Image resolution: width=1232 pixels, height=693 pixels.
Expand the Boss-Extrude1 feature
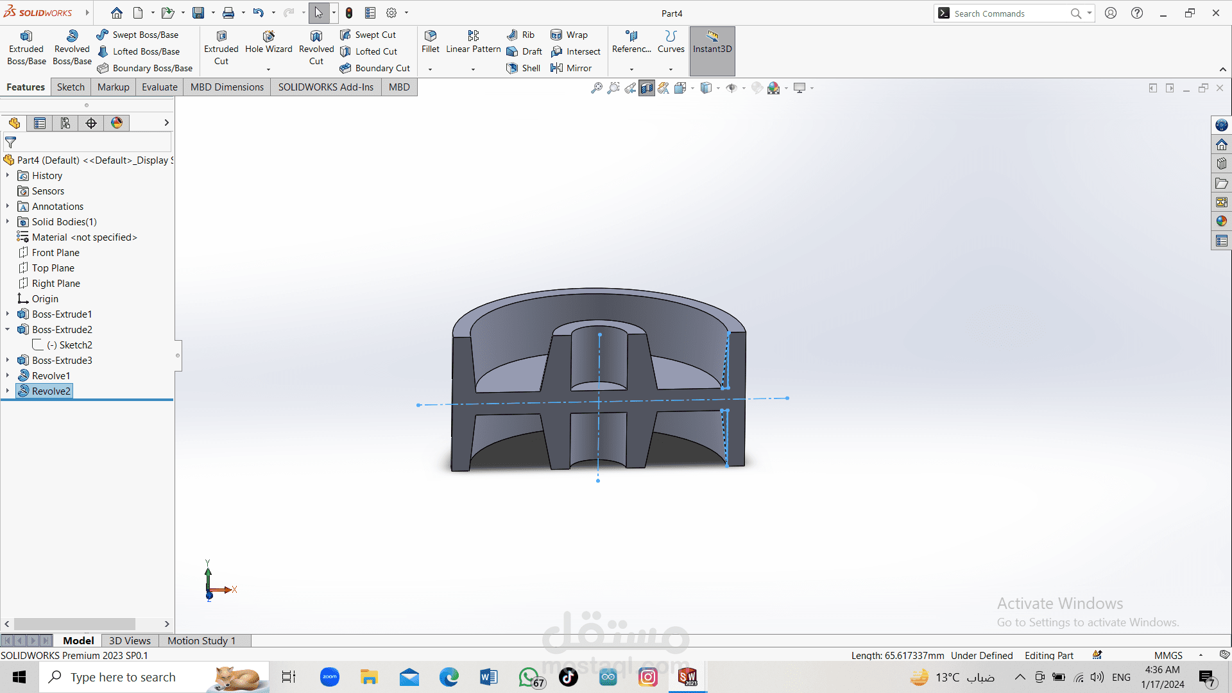(8, 314)
